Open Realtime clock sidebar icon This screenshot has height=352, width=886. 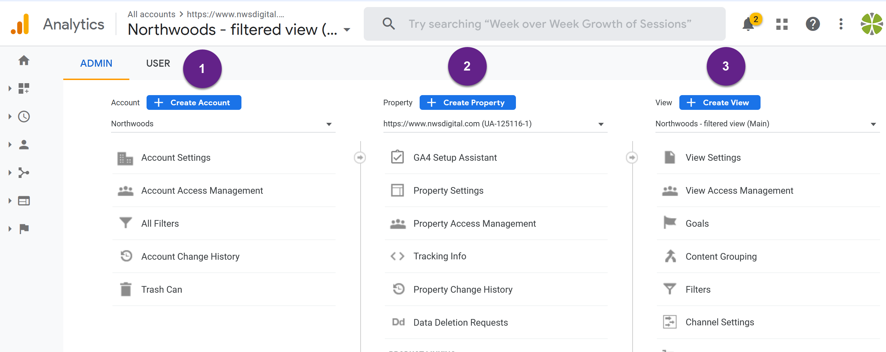pyautogui.click(x=24, y=117)
